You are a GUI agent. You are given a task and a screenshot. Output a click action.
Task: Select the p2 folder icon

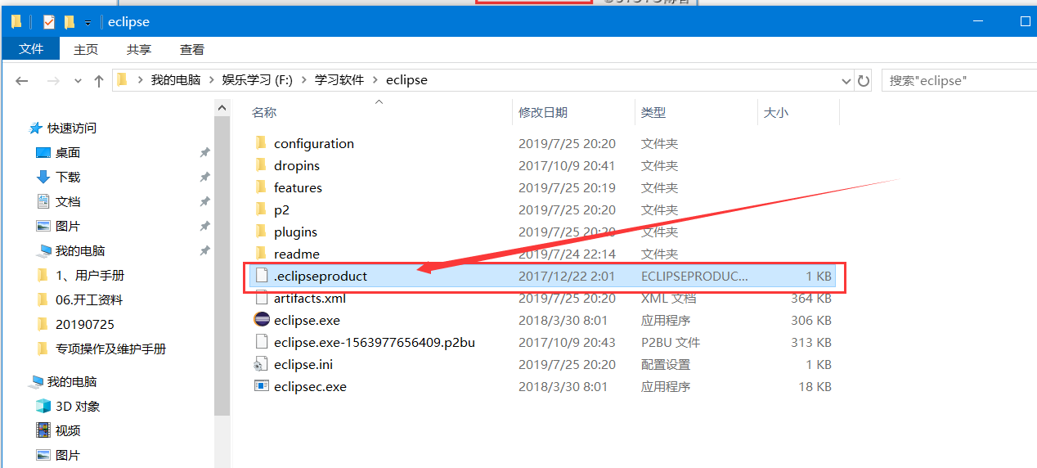pyautogui.click(x=261, y=209)
